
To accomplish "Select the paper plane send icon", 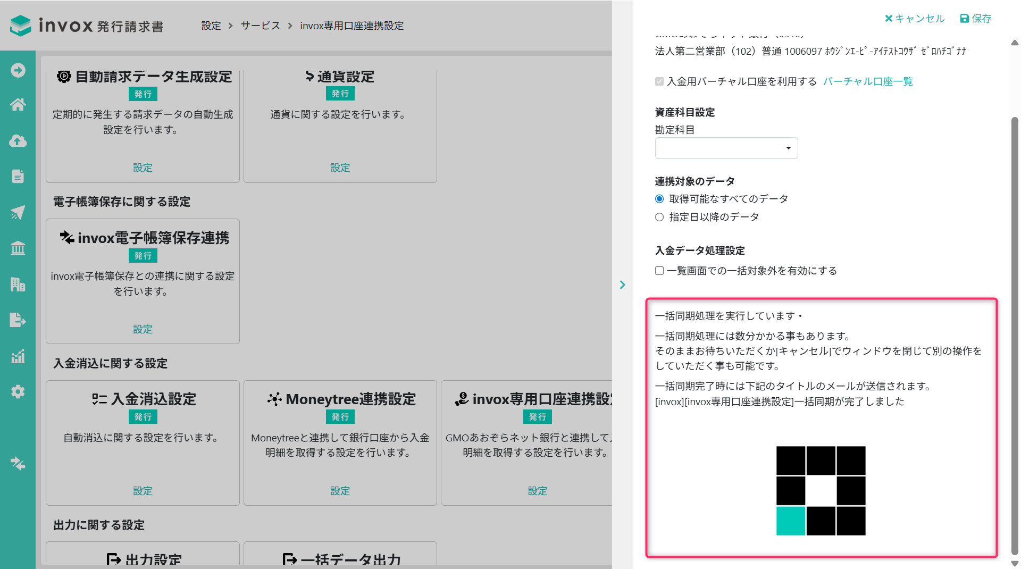I will (18, 213).
